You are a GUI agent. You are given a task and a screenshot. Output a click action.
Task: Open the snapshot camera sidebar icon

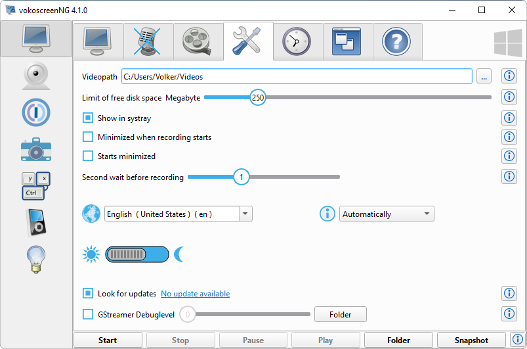pyautogui.click(x=36, y=149)
